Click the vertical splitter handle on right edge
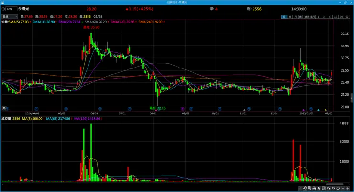This screenshot has width=354, height=192. (x=352, y=98)
